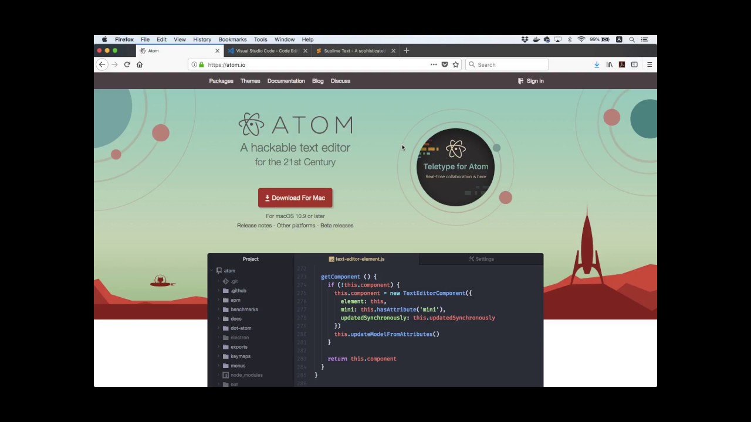Expand the .github folder chevron

[219, 291]
